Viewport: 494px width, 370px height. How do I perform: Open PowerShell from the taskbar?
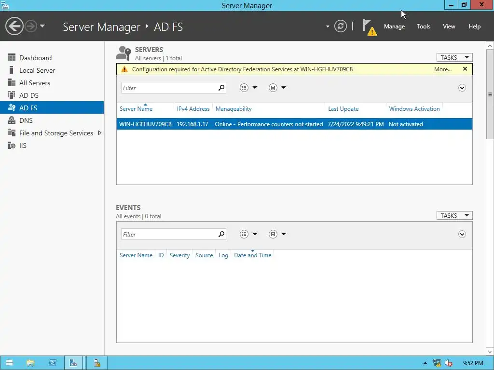point(52,363)
